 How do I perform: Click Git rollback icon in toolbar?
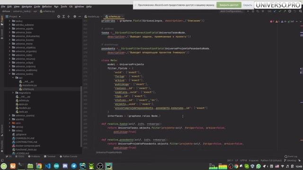pyautogui.click(x=294, y=11)
